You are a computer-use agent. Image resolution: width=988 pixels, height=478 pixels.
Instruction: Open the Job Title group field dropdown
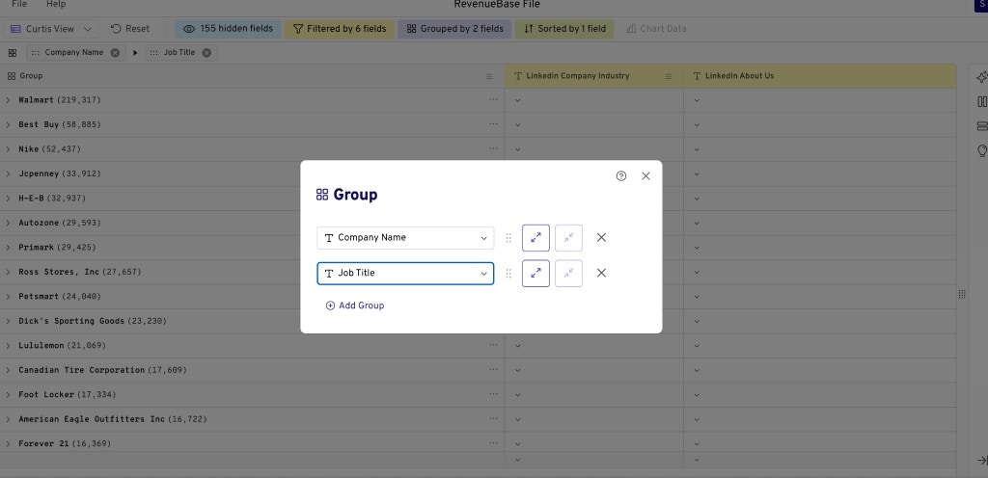tap(405, 273)
